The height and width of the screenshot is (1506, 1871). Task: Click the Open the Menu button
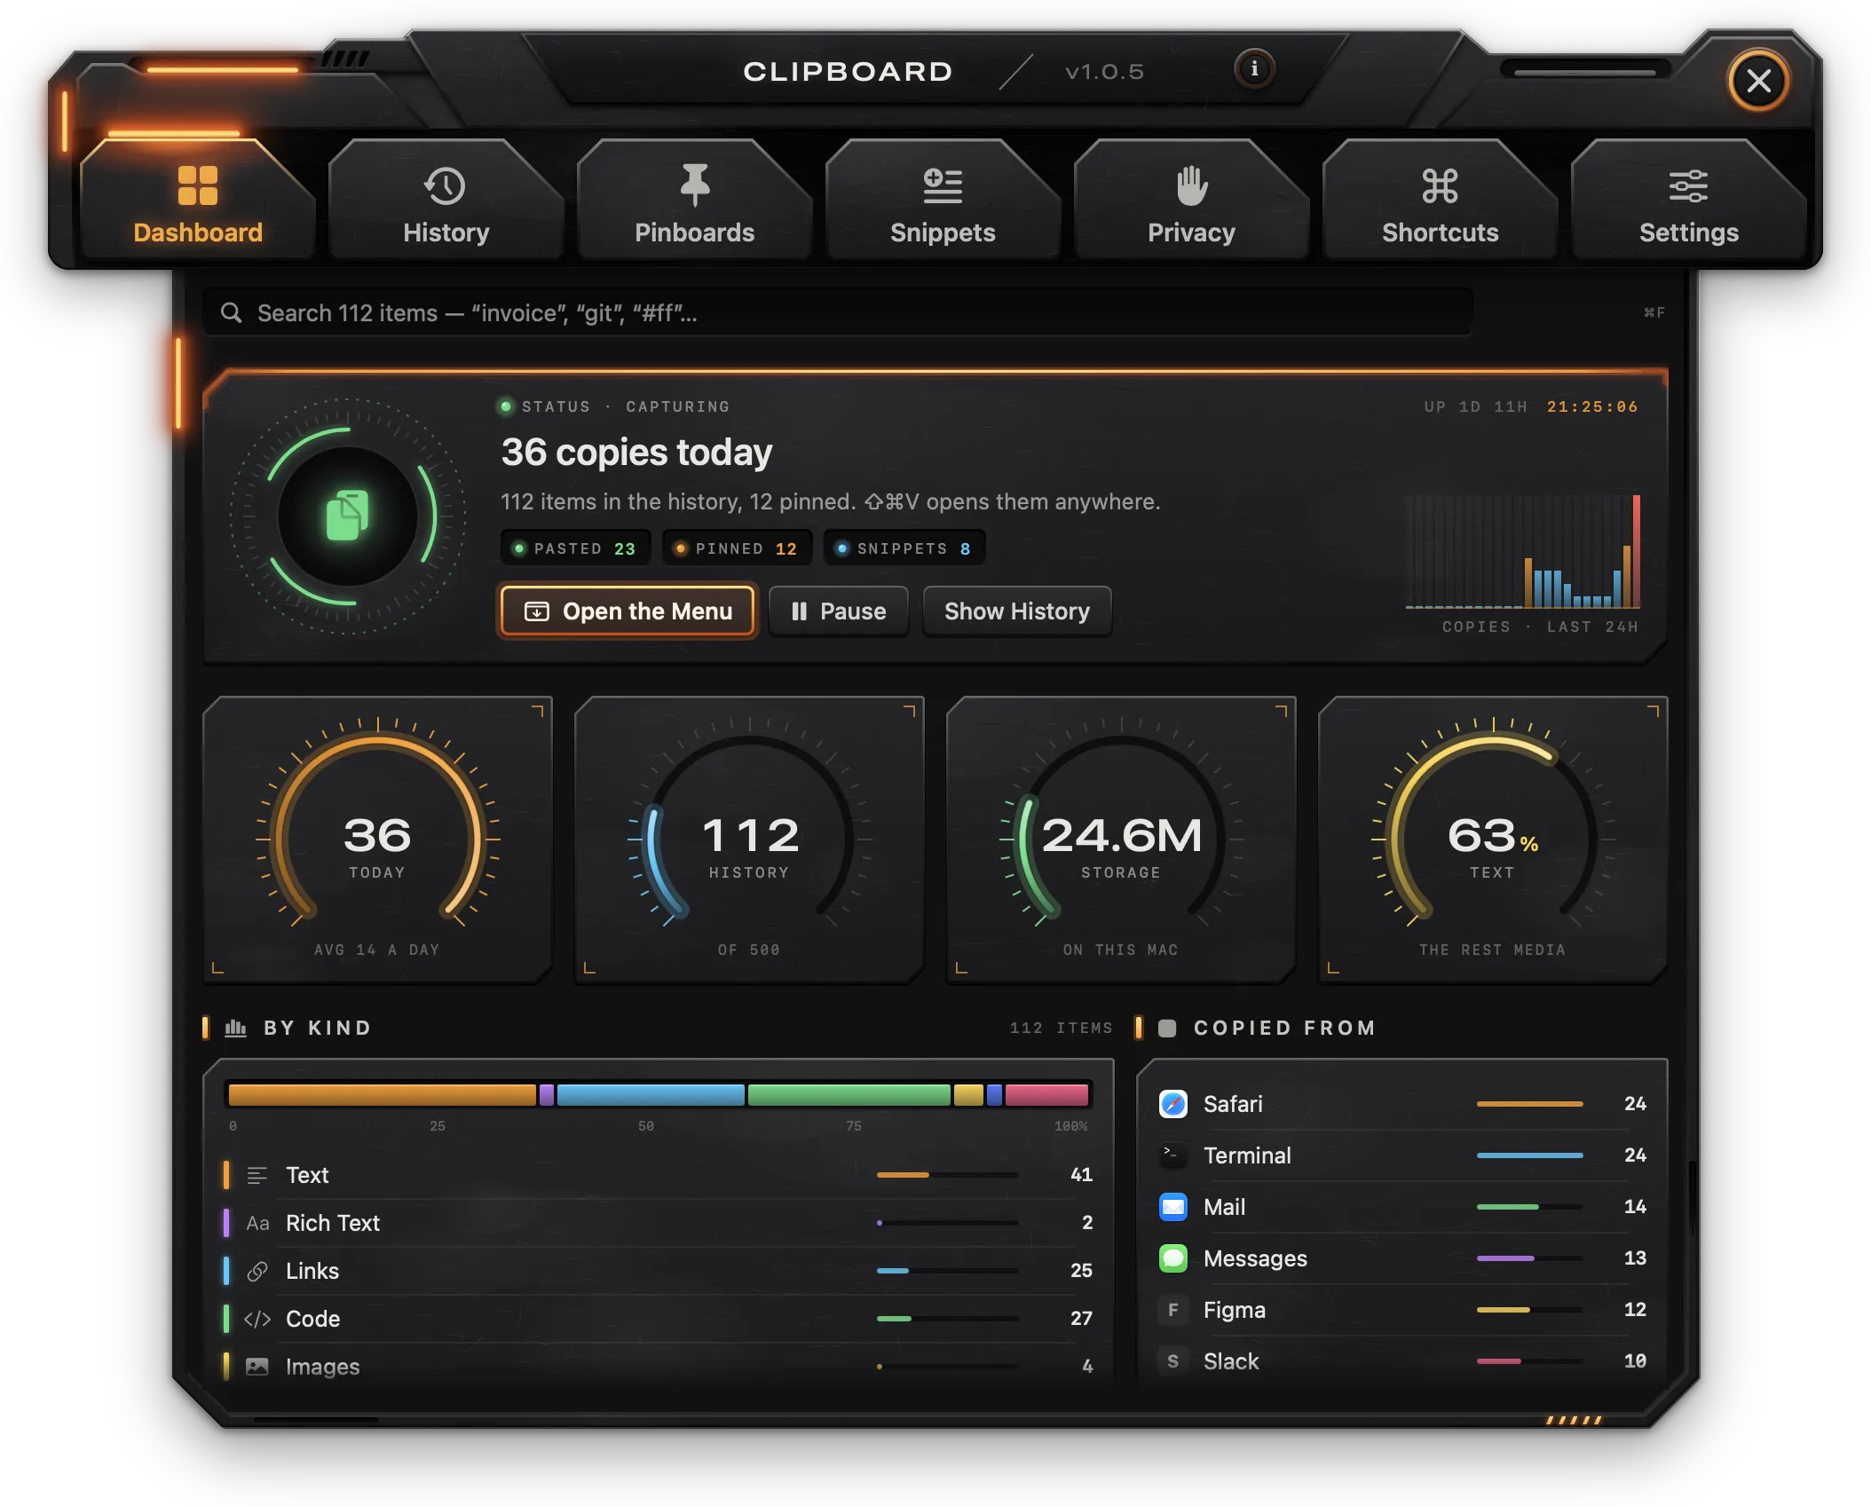628,611
